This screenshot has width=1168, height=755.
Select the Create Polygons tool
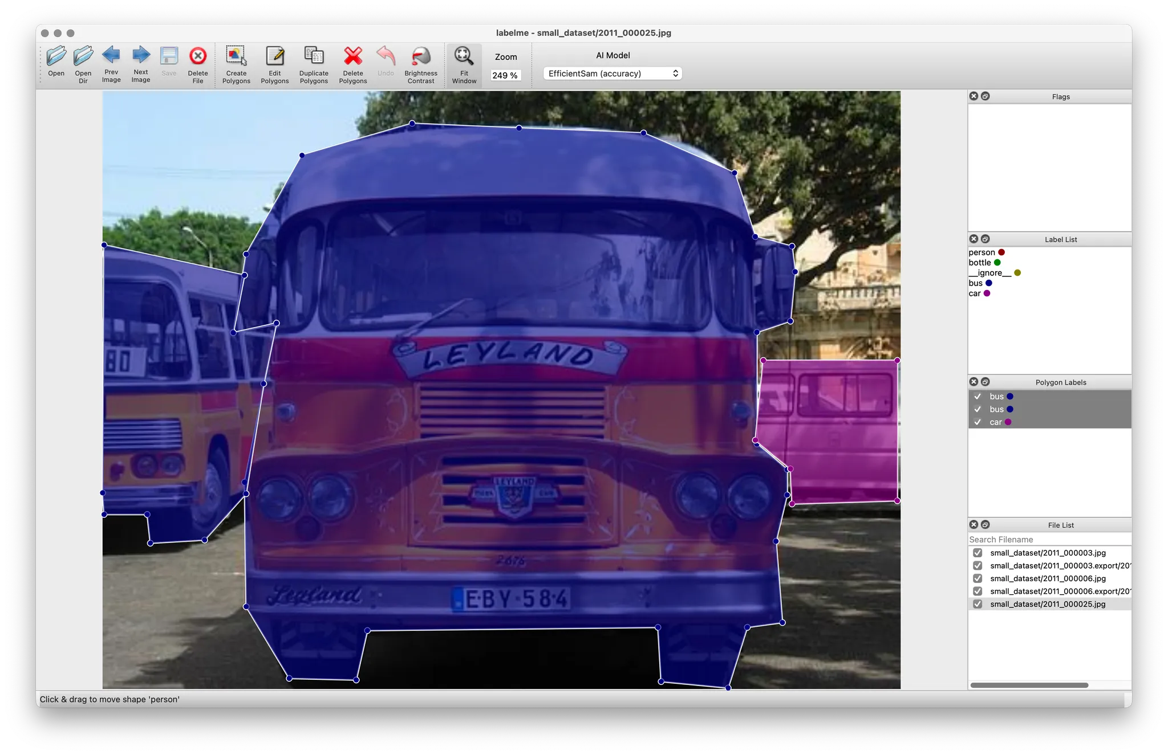[x=236, y=56]
